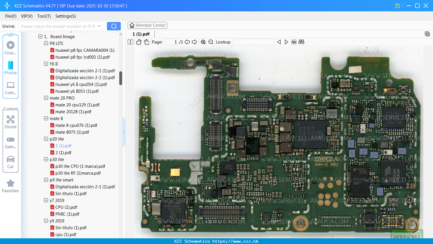433x244 pixels.
Task: Collapse the p30 lite folder
Action: 46,159
